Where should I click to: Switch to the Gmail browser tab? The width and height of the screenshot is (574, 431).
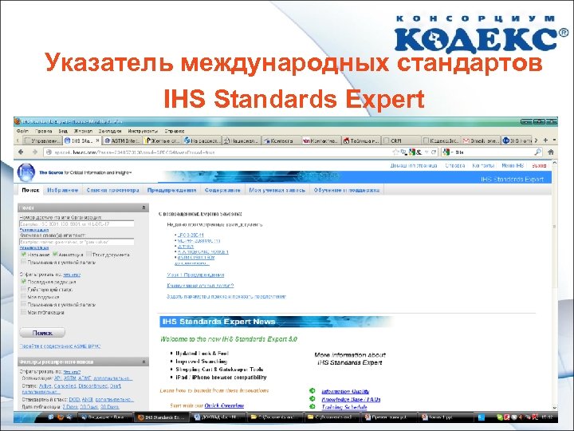481,140
